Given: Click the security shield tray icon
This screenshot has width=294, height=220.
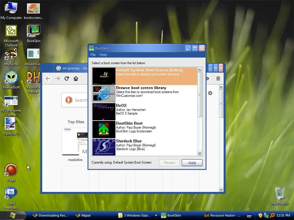Looking at the screenshot, I should coord(260,215).
